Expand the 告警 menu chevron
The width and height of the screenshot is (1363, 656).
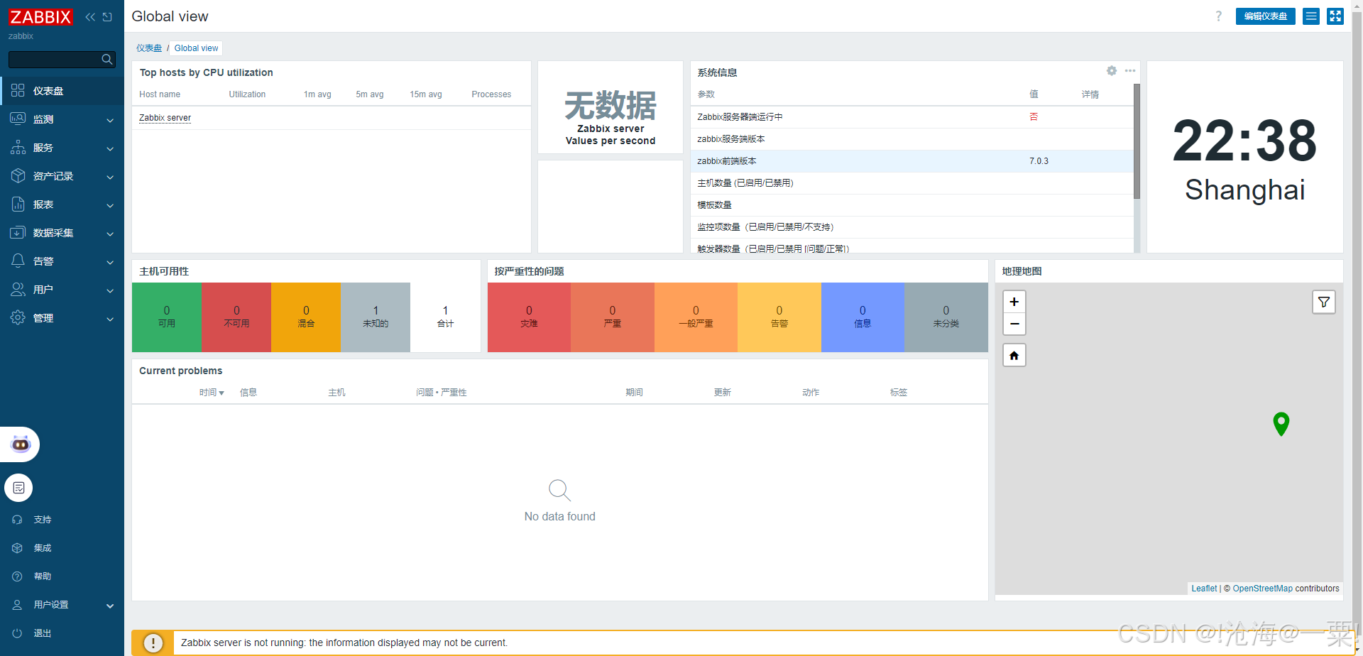coord(110,262)
